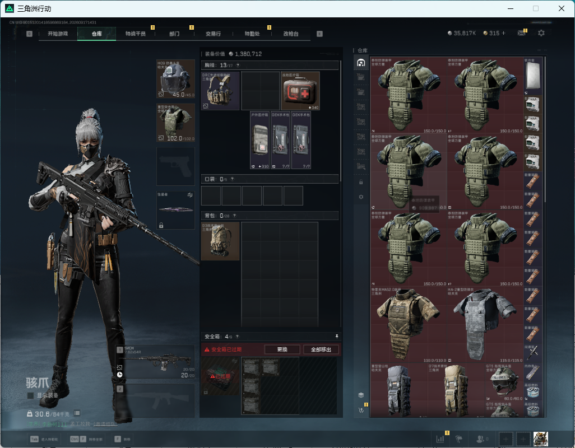Select the red medical kit in chest rig
575x448 pixels.
coord(300,91)
